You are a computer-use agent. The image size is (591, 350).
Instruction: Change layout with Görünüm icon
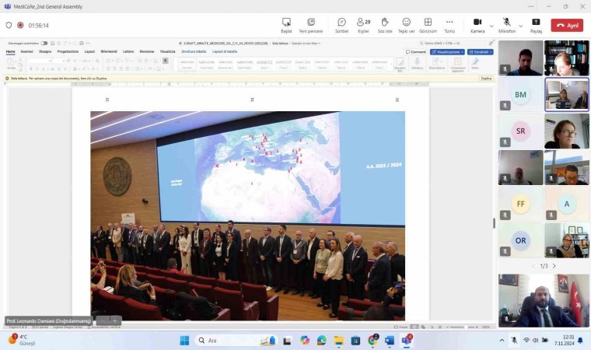click(x=428, y=24)
